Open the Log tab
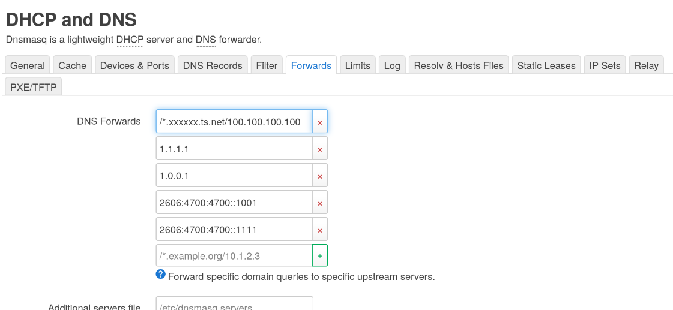673x310 pixels. (x=392, y=65)
